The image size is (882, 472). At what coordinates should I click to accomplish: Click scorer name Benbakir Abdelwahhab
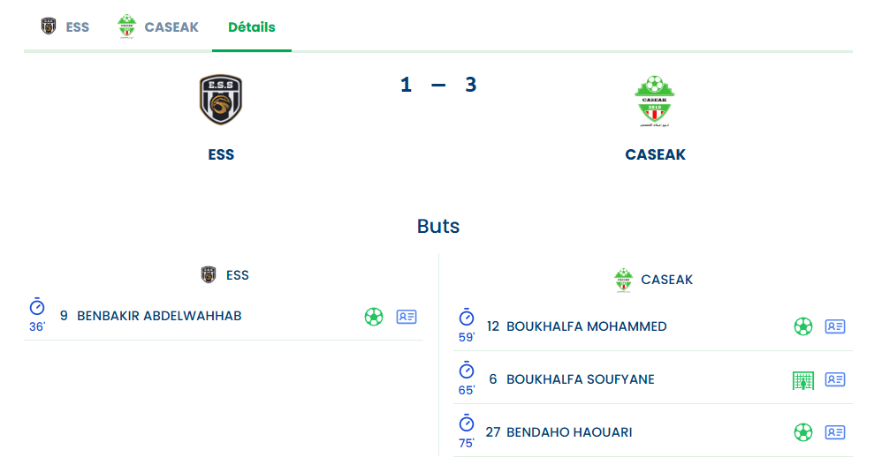[x=159, y=316]
